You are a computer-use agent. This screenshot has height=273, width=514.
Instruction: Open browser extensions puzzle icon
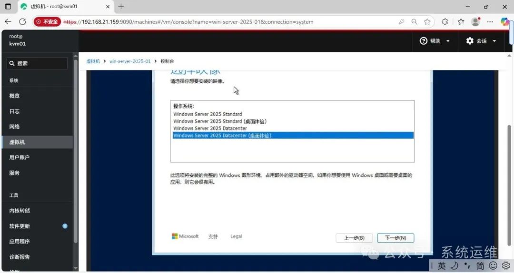(445, 21)
